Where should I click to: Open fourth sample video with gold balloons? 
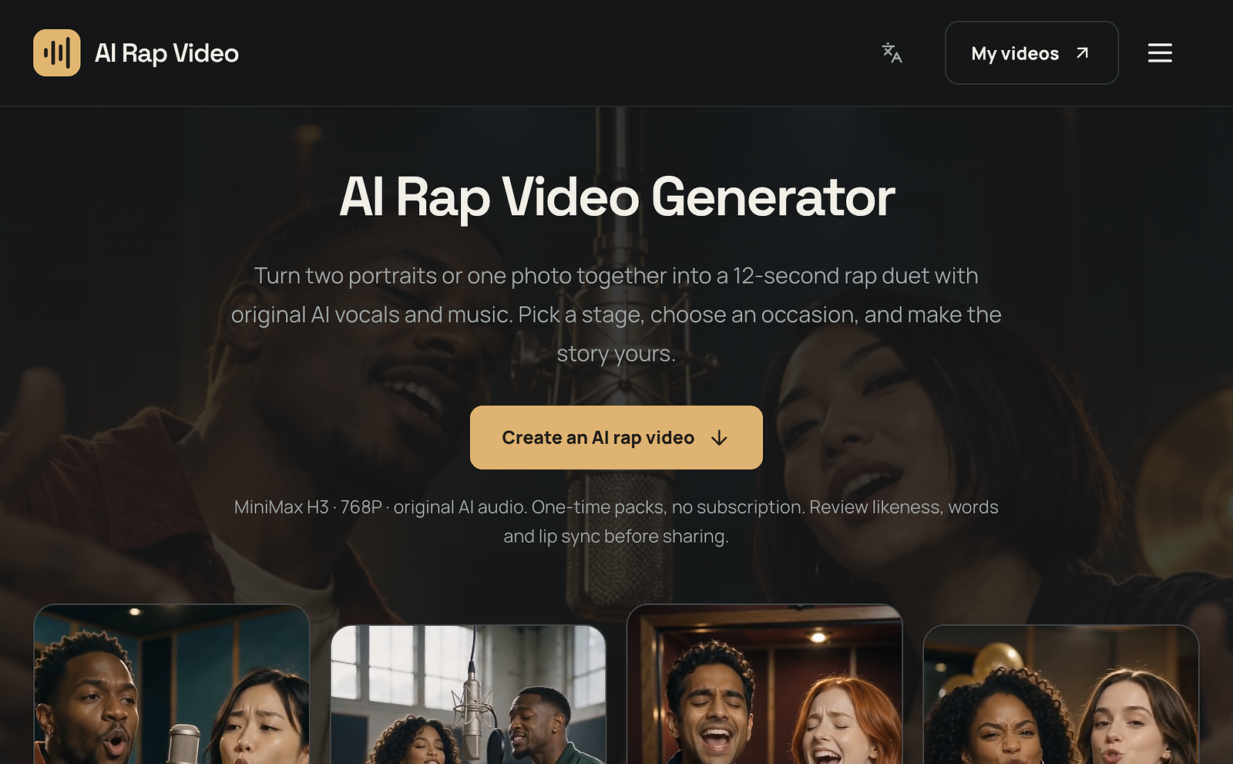pyautogui.click(x=1061, y=695)
